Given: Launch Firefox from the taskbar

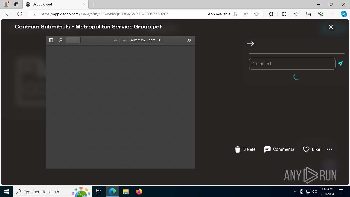Looking at the screenshot, I should click(139, 192).
